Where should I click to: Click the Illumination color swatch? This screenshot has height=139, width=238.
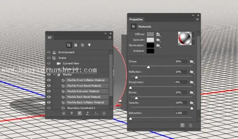click(151, 45)
